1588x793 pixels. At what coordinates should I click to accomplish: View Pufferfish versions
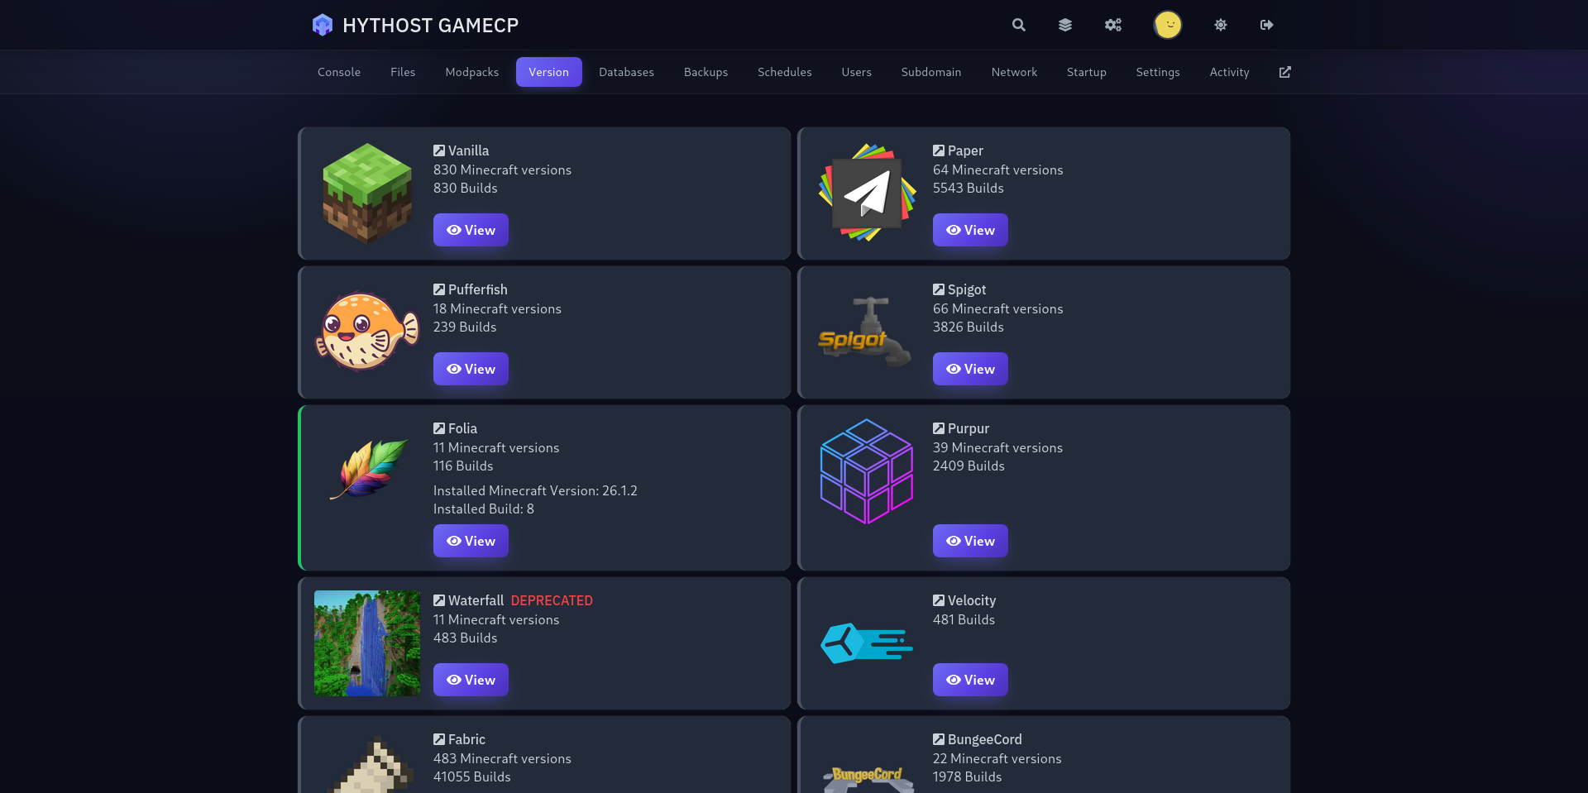471,369
